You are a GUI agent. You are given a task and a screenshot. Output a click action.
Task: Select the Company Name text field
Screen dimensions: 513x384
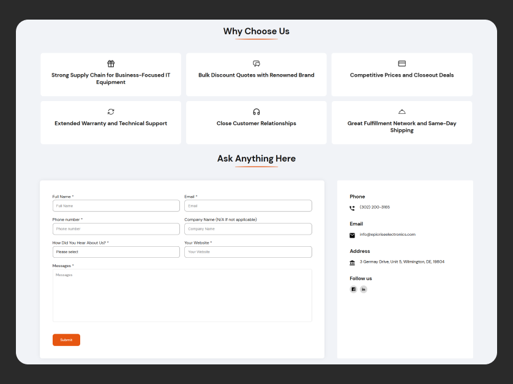pos(248,229)
